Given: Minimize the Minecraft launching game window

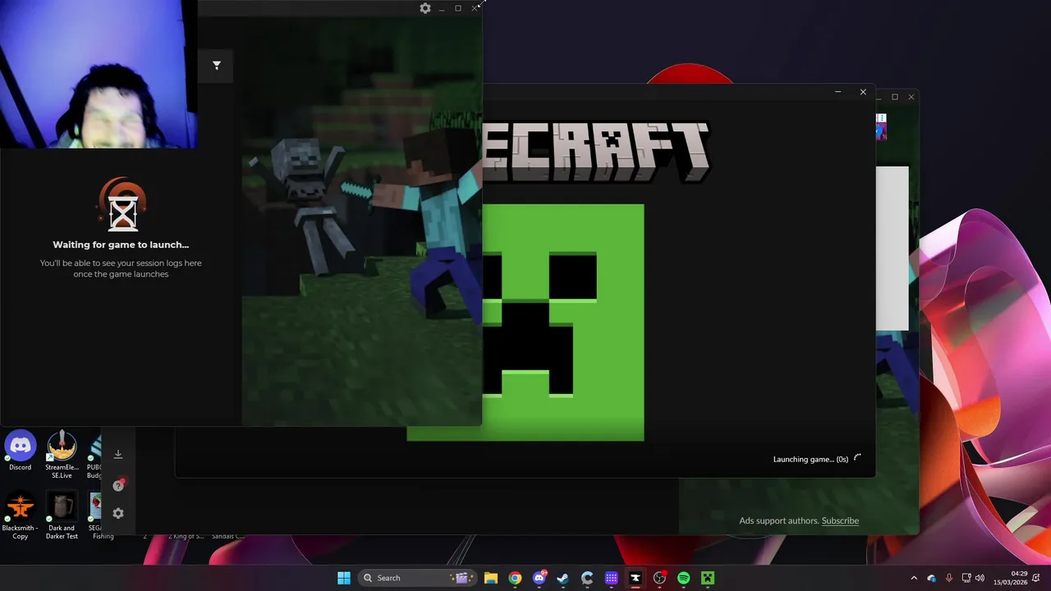Looking at the screenshot, I should (x=838, y=92).
